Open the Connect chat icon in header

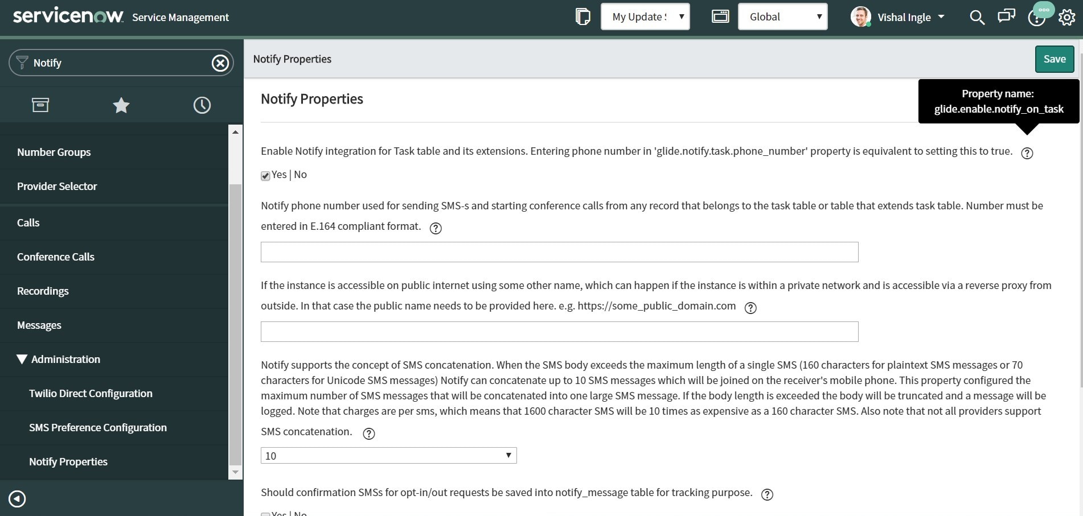click(x=1006, y=16)
